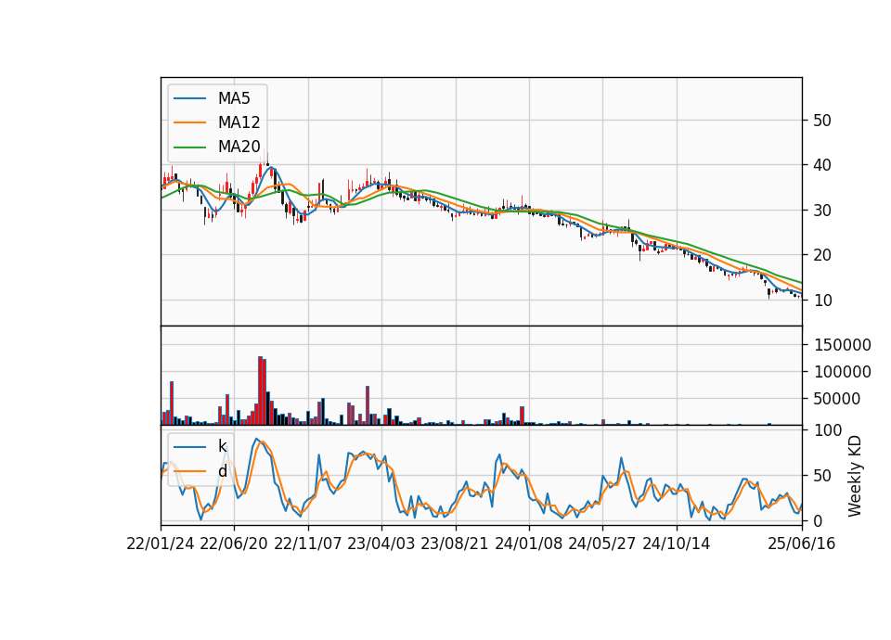The image size is (891, 640).
Task: Click the KD axis value 0
Action: tap(819, 520)
